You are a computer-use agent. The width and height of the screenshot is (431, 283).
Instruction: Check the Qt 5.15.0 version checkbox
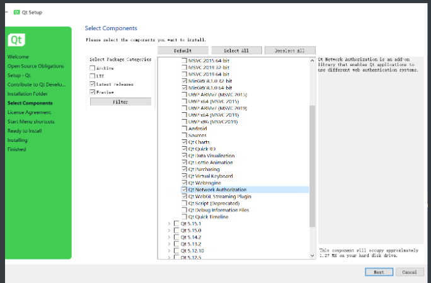176,231
